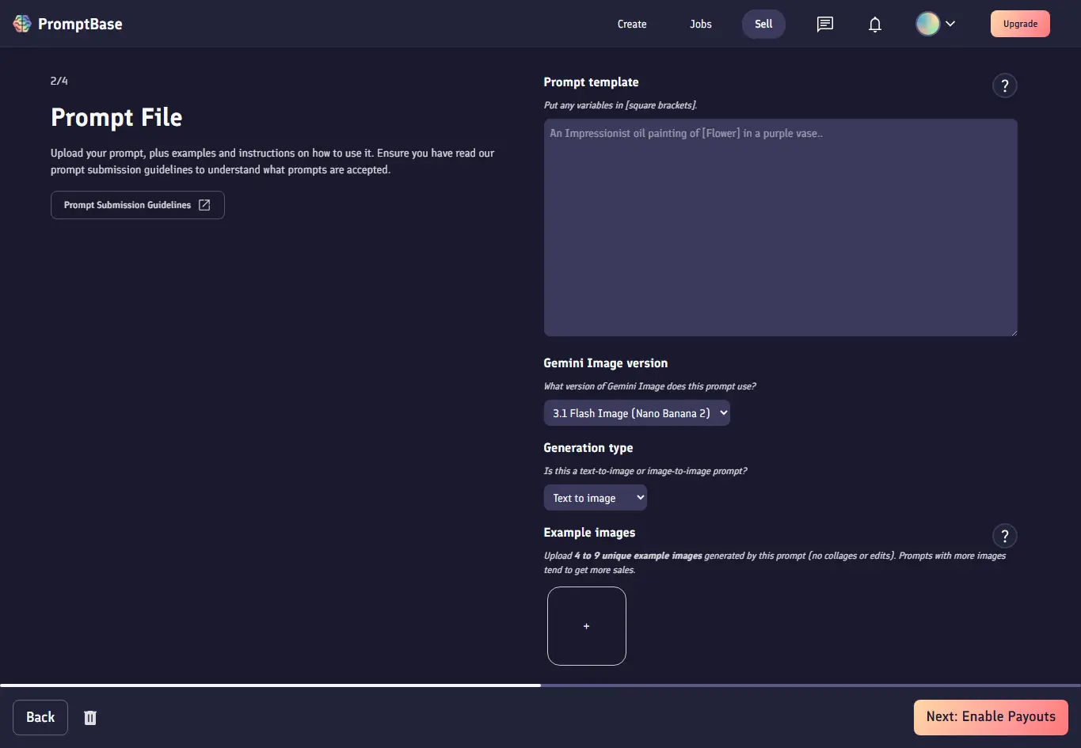Click the Upgrade button
Viewport: 1081px width, 748px height.
pos(1020,24)
